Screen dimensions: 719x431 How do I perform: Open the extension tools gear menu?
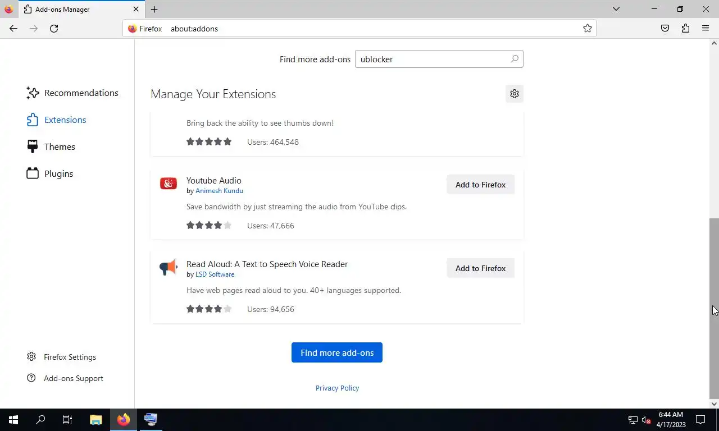[515, 94]
